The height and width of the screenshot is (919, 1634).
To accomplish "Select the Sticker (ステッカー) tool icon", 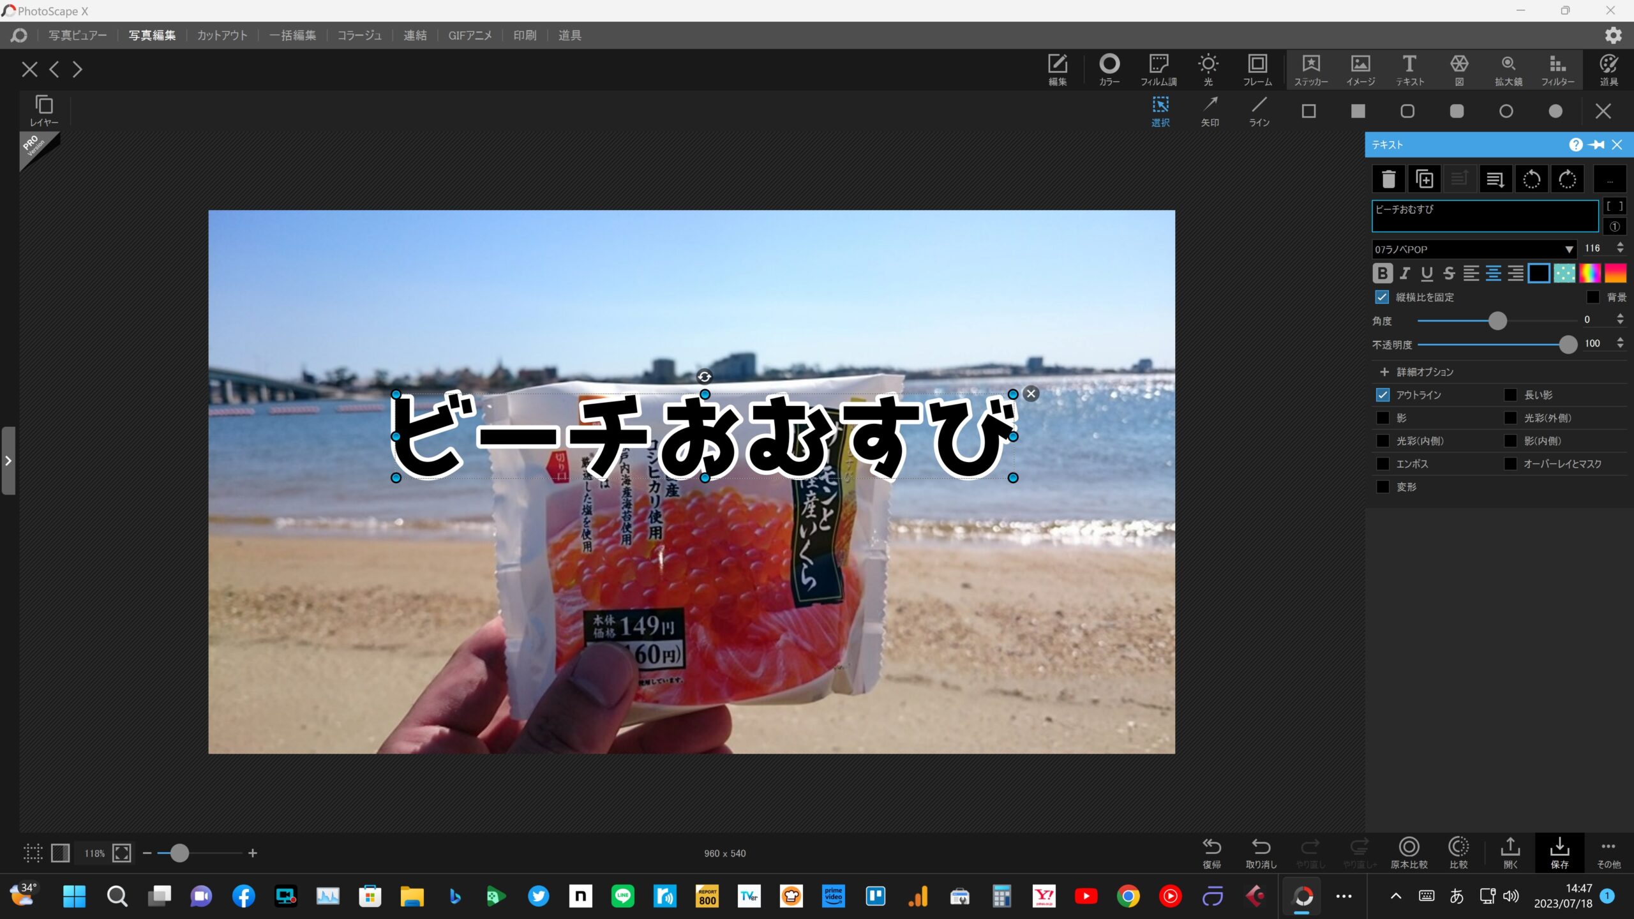I will pos(1310,69).
